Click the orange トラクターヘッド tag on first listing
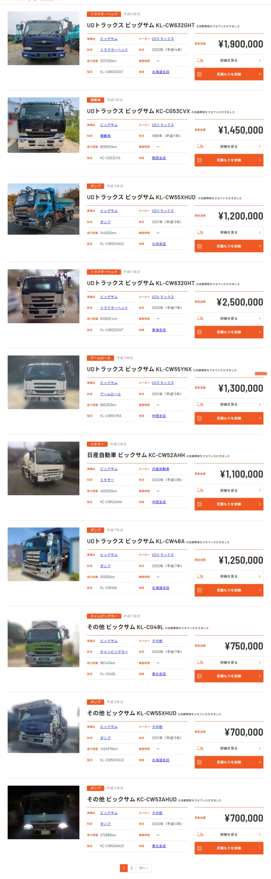This screenshot has width=271, height=879. [104, 14]
